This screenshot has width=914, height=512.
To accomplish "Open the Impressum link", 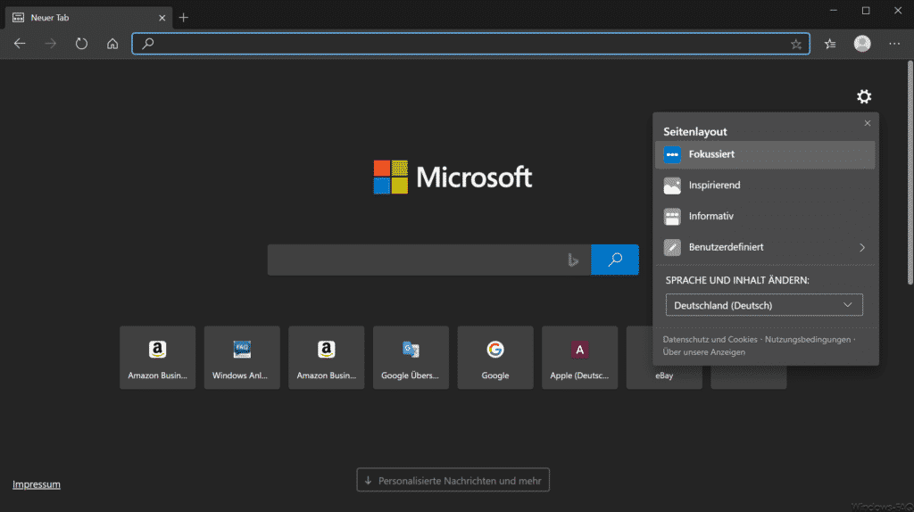I will [x=36, y=484].
